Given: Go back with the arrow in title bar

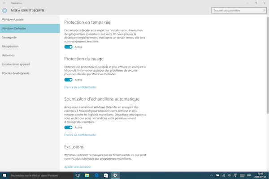Looking at the screenshot, I should pos(4,3).
